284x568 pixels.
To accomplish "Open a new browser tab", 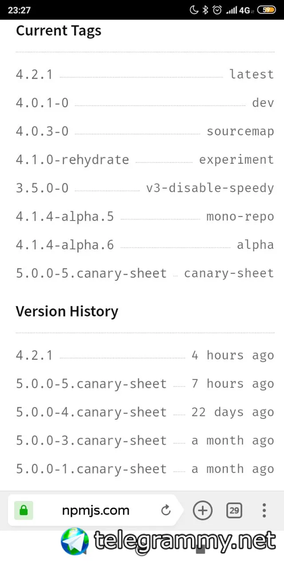I will (x=203, y=510).
